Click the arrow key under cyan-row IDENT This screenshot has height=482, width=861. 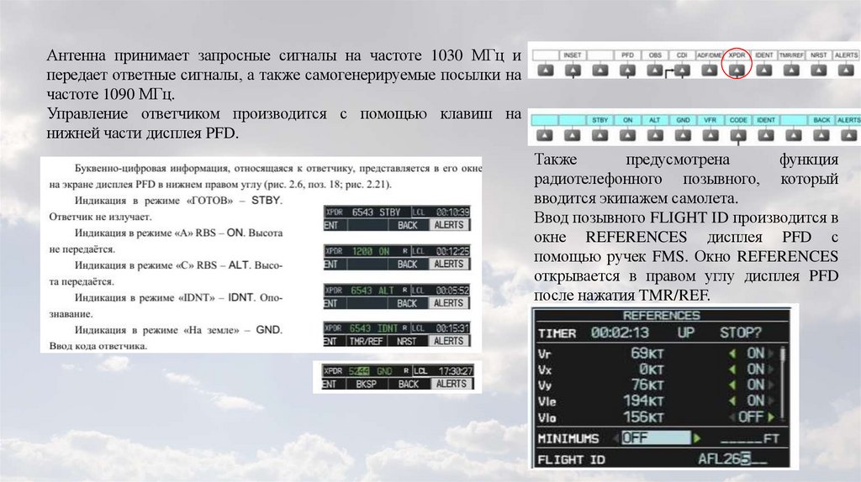pos(765,135)
